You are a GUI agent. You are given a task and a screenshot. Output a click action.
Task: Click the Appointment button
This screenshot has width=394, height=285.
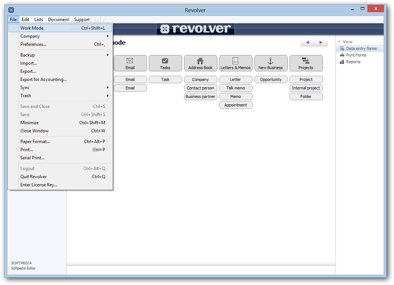click(x=236, y=105)
